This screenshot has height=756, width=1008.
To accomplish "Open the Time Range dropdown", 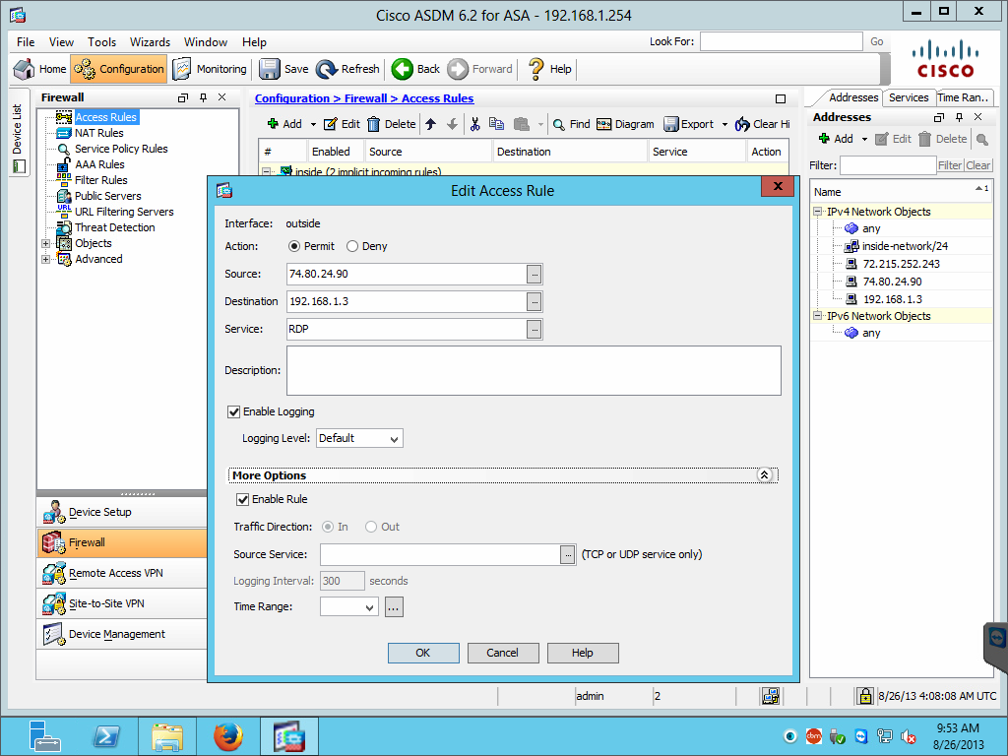I will [348, 606].
